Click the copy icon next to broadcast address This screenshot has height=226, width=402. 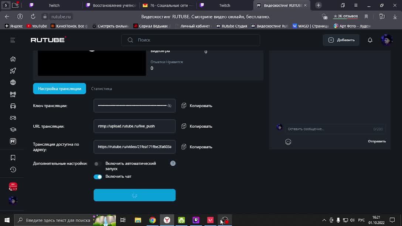pyautogui.click(x=184, y=147)
